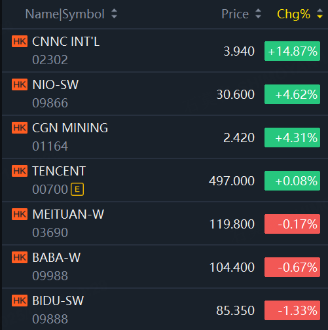Click the yellow E icon under TENCENT
Image resolution: width=328 pixels, height=330 pixels.
[77, 189]
